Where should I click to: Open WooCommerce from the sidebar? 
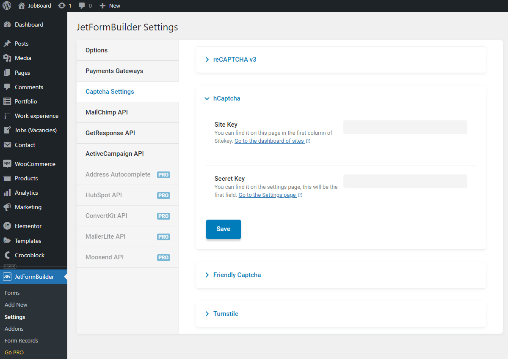(x=35, y=164)
